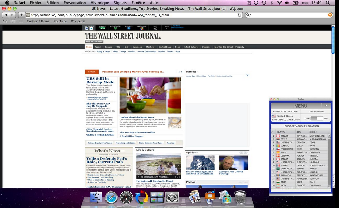Open Yellen Defends Fed's Role headline
339x208 pixels.
[107, 160]
